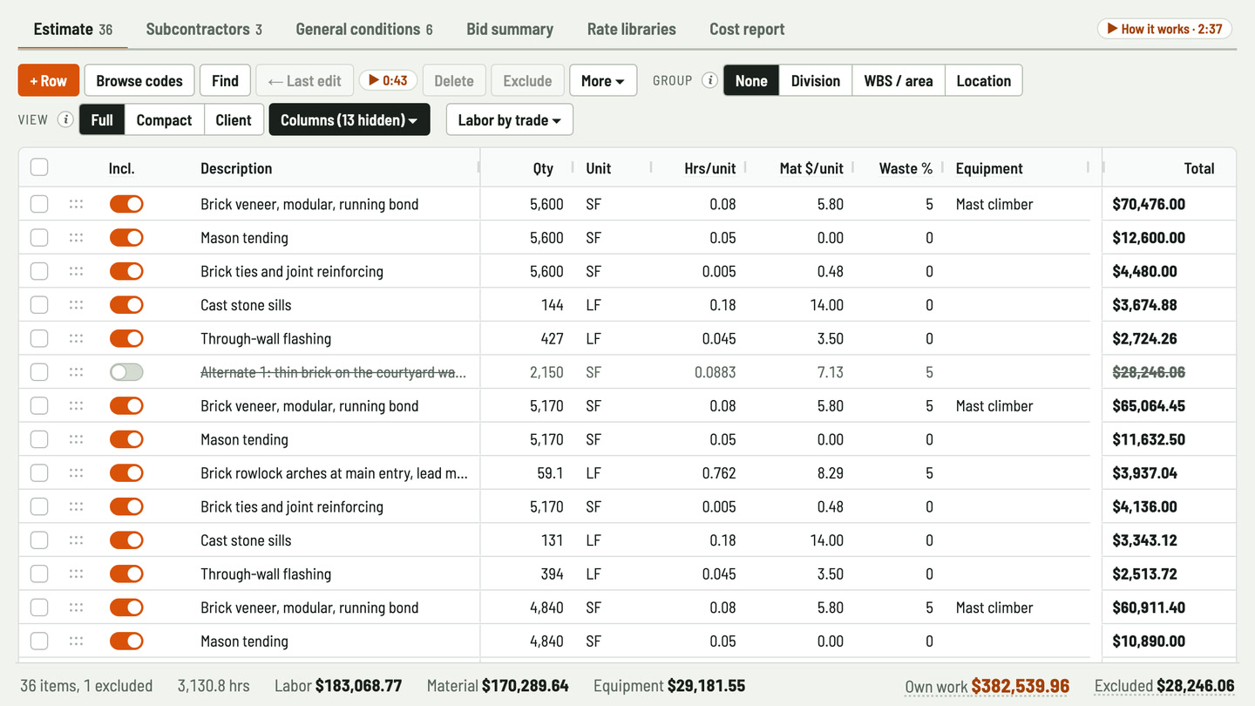Image resolution: width=1255 pixels, height=706 pixels.
Task: Click drag handle of Brick veneer 5,170 row
Action: click(76, 405)
